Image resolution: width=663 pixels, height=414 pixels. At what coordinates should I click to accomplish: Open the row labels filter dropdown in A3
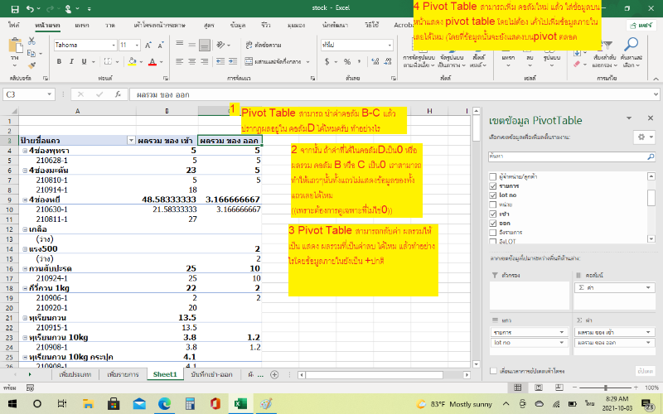click(129, 141)
